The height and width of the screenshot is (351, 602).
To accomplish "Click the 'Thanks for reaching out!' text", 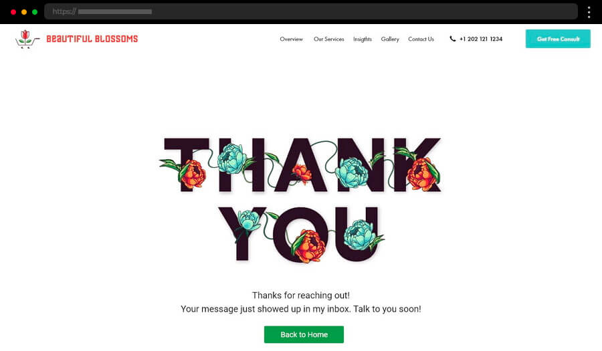I will coord(301,296).
